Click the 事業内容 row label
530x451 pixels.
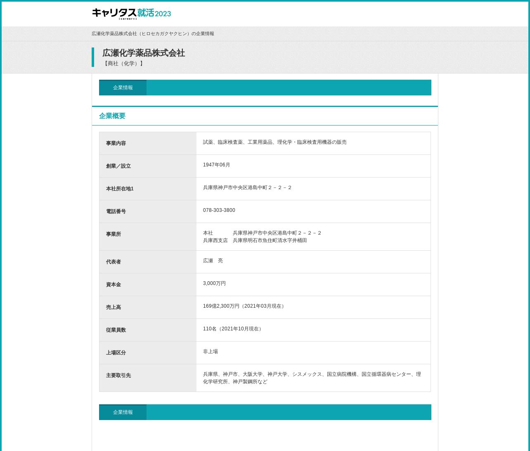pos(116,143)
